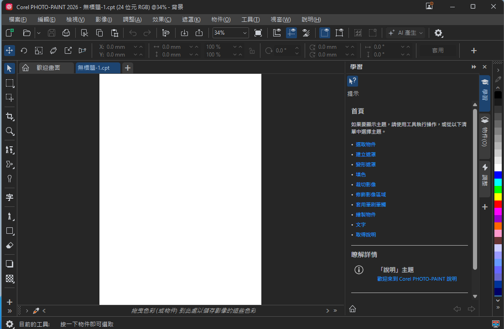Open the 建立遮罩 help link
The width and height of the screenshot is (504, 329).
(x=365, y=154)
